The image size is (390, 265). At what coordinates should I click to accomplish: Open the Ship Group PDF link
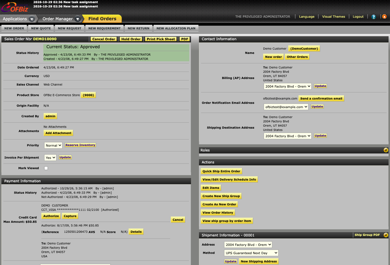pos(367,235)
